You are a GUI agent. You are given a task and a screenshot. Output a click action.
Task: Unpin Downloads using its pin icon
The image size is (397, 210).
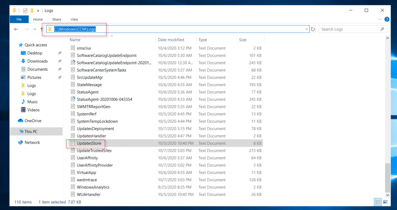click(x=60, y=61)
